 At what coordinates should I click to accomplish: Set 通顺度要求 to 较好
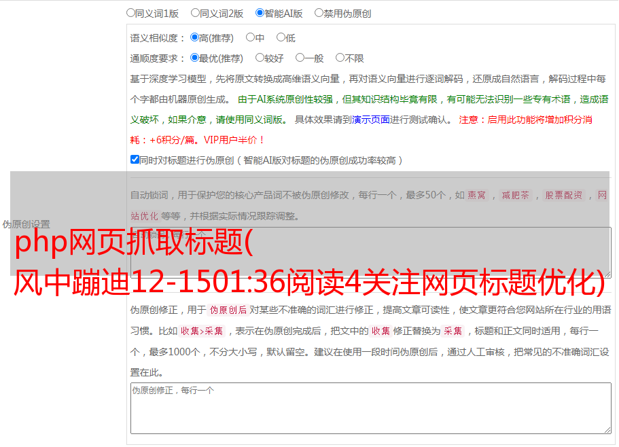pyautogui.click(x=260, y=58)
